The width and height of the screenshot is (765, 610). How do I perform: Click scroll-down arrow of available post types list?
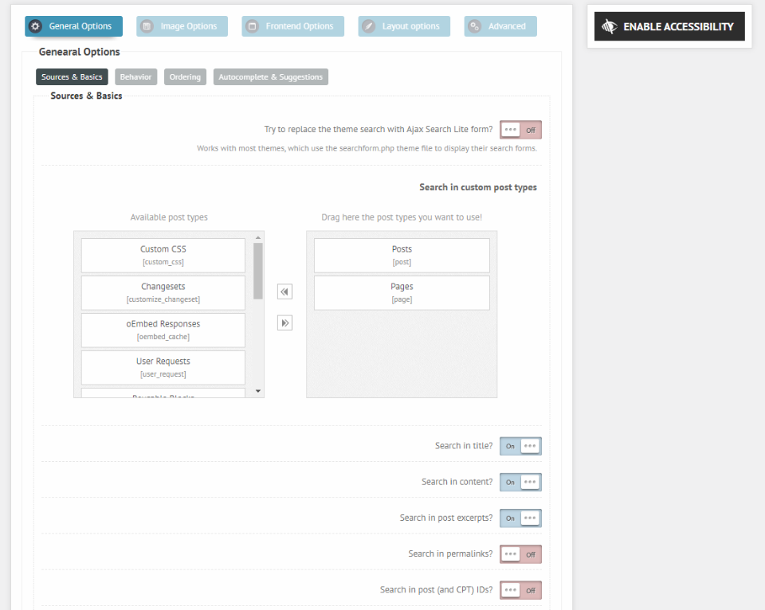(258, 391)
